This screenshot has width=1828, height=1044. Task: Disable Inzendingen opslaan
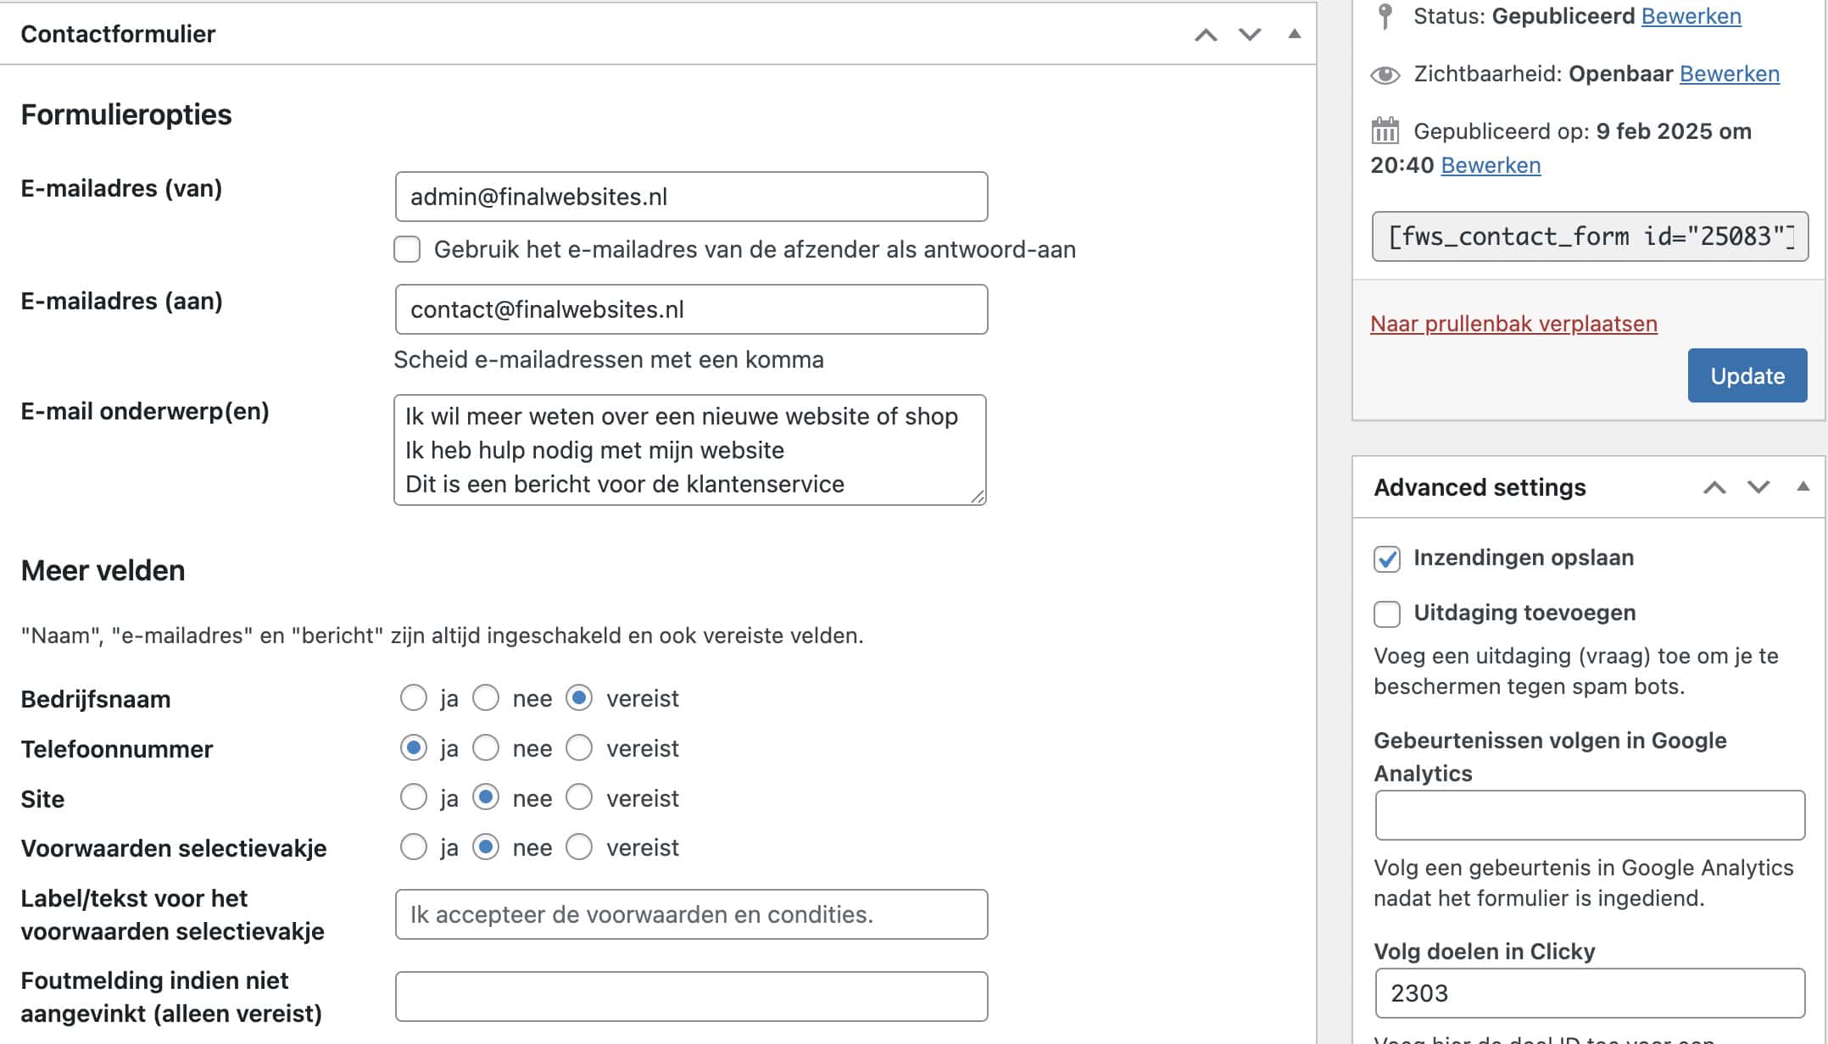coord(1387,558)
